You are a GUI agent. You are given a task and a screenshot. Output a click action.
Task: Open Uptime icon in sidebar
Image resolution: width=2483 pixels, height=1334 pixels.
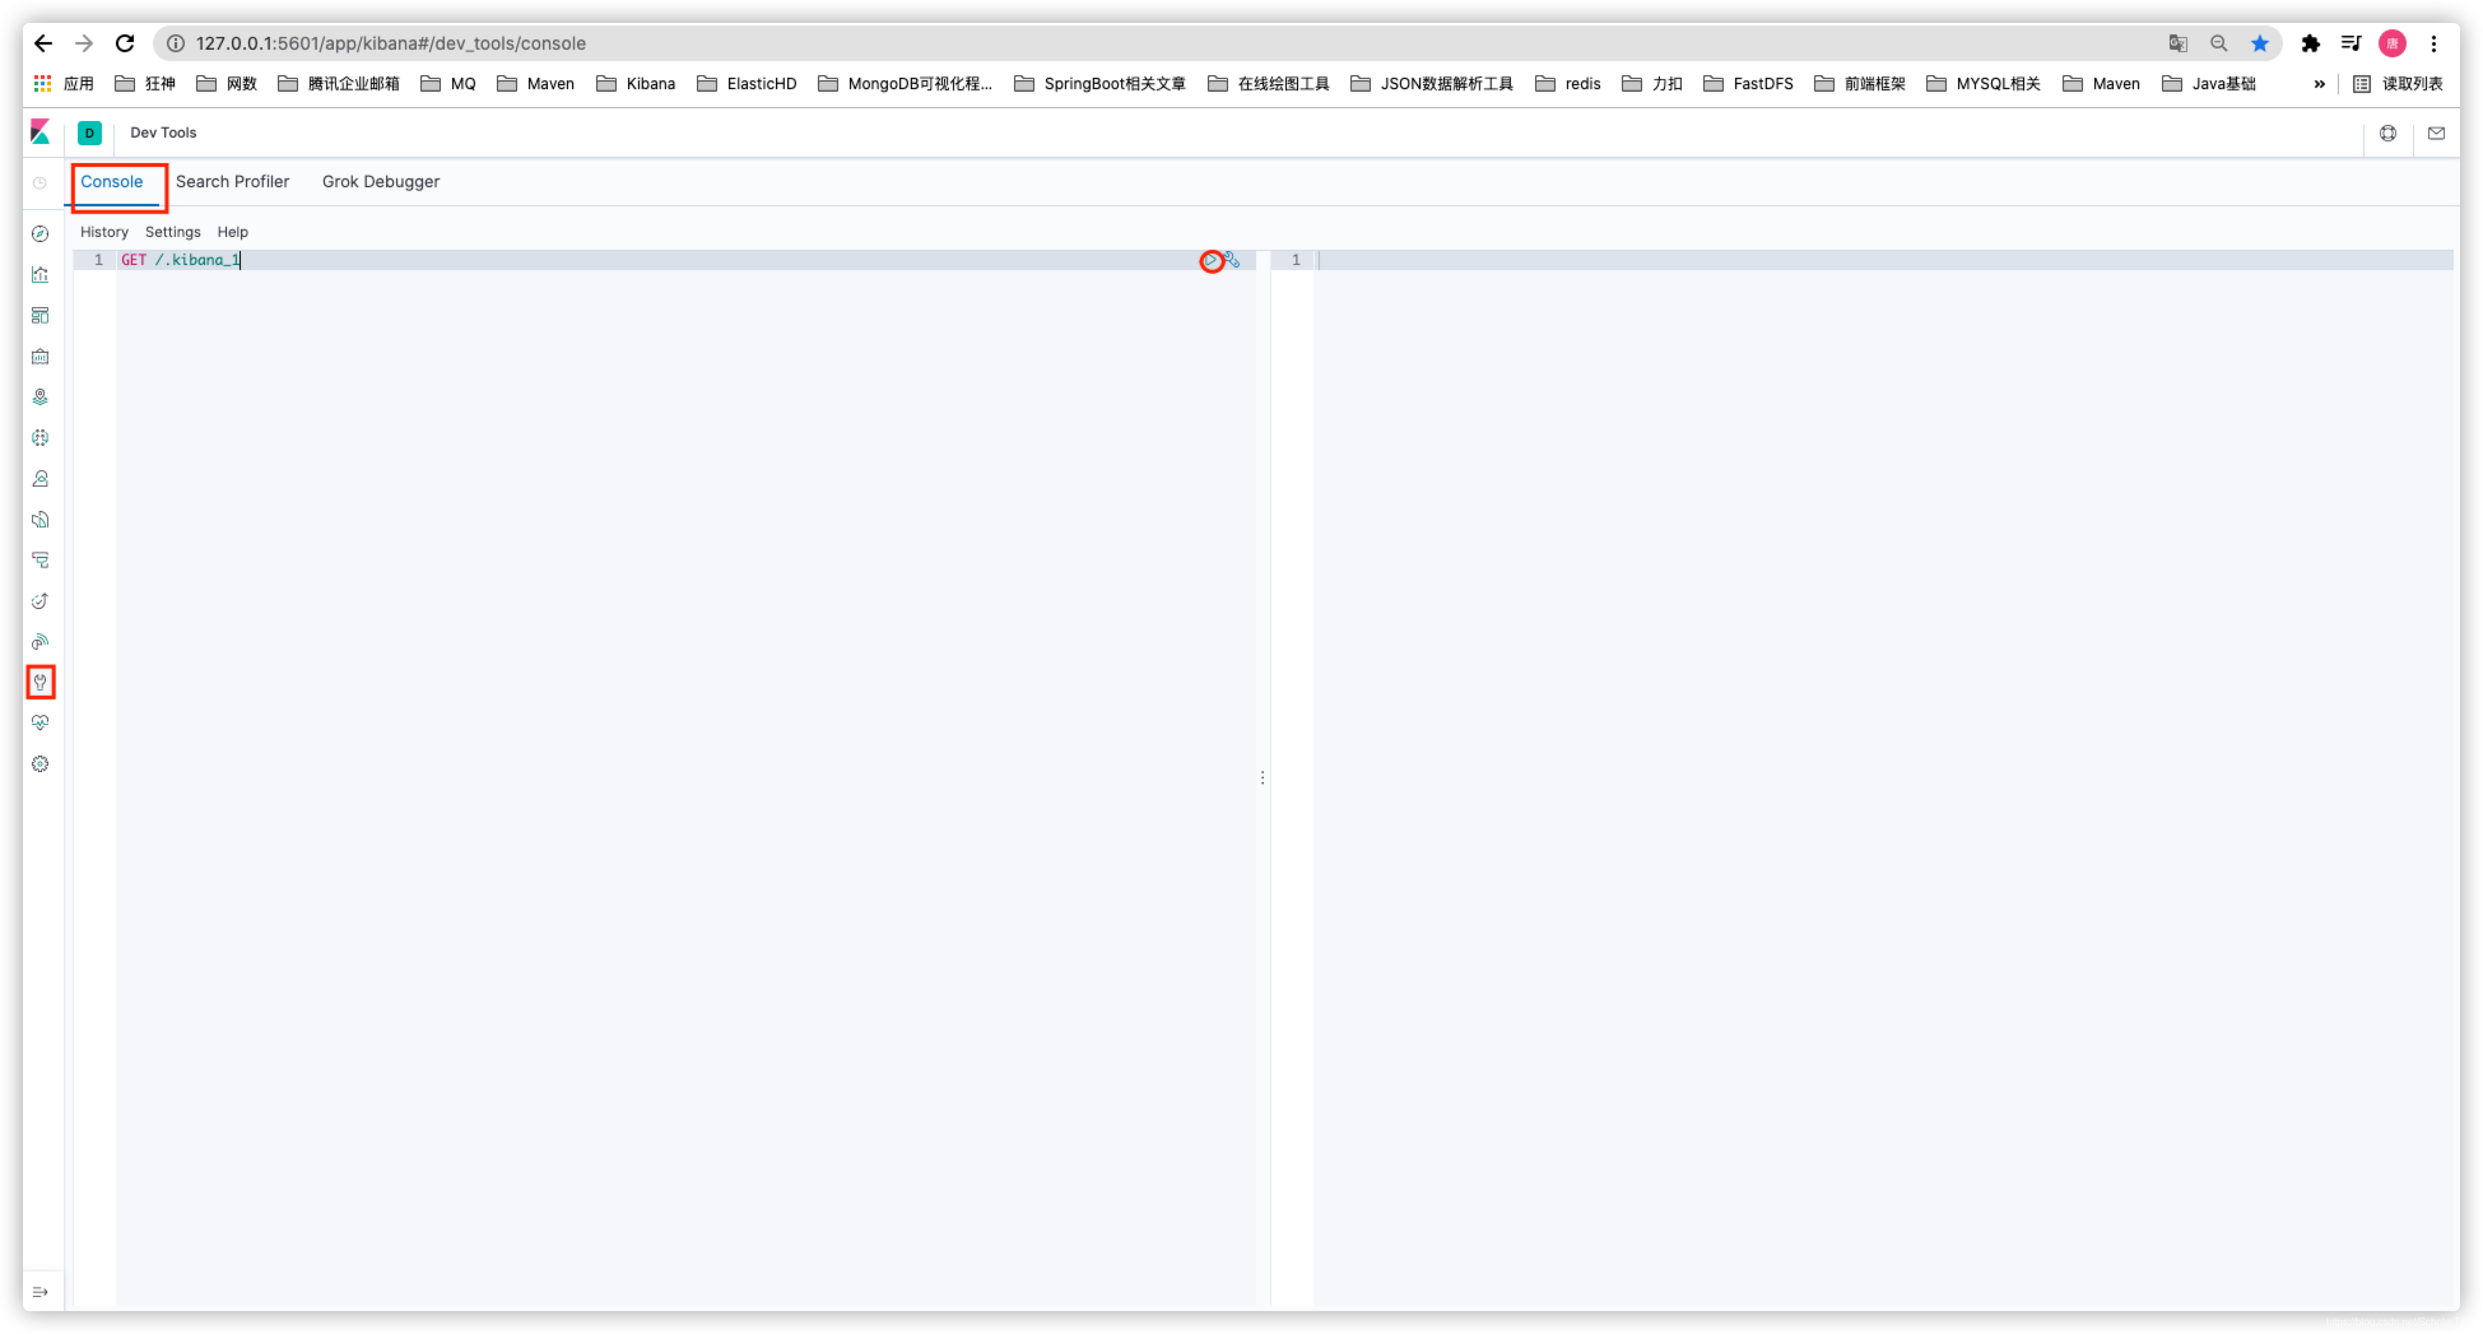41,601
